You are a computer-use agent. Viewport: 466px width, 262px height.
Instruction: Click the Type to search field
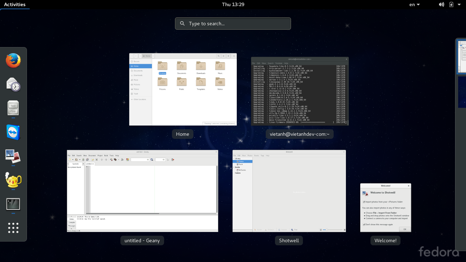[233, 24]
